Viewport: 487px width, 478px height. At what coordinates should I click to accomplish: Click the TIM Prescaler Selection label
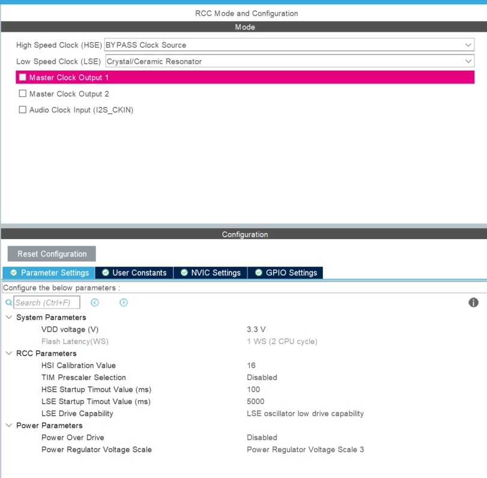(83, 377)
